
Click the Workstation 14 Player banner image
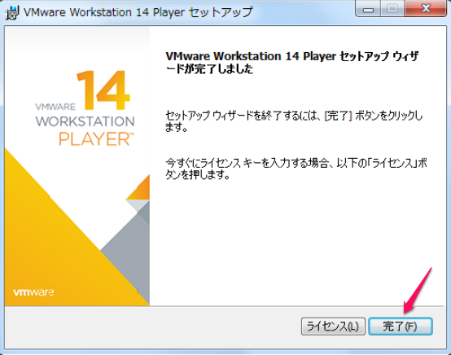tap(77, 166)
